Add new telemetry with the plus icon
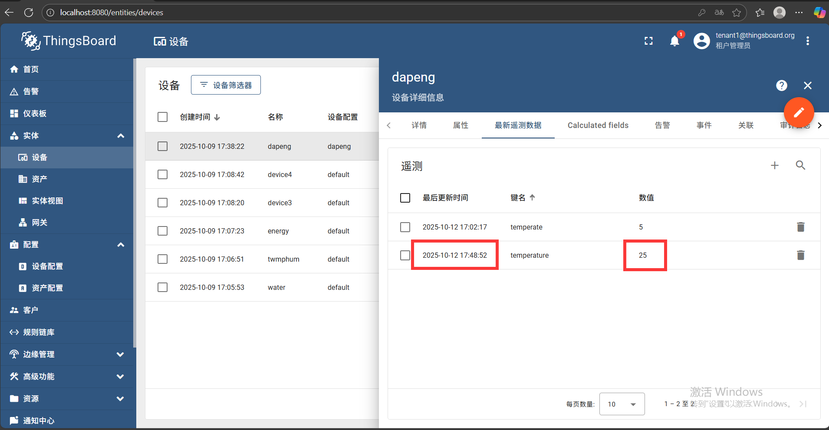 pos(775,165)
